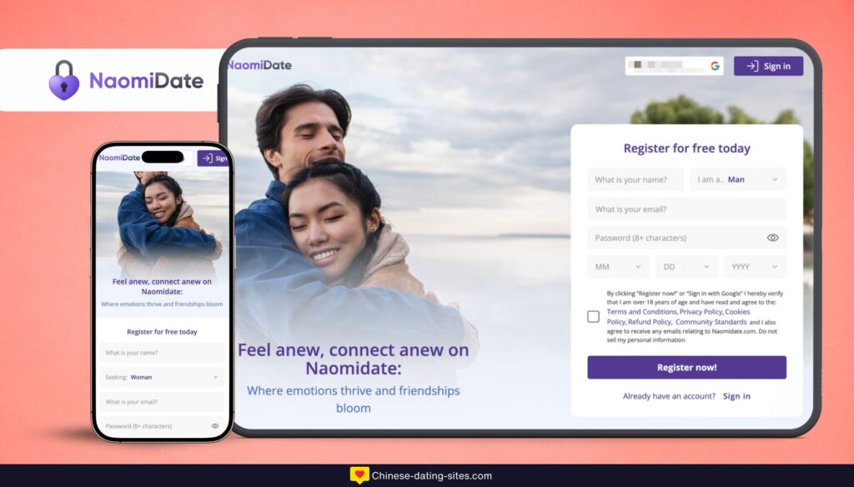Click the Register now! button
854x487 pixels.
pyautogui.click(x=686, y=367)
